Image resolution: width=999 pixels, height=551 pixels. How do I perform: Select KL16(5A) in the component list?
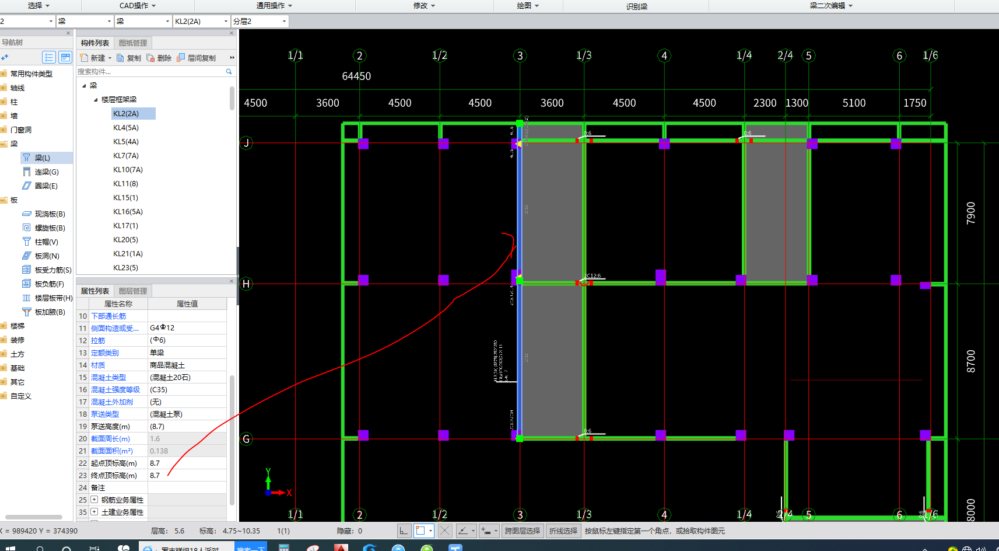[x=128, y=212]
